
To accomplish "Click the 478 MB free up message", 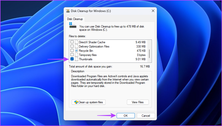I will pyautogui.click(x=112, y=28).
